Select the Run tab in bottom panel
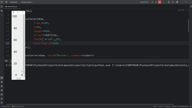The height and width of the screenshot is (108, 192). point(6,61)
